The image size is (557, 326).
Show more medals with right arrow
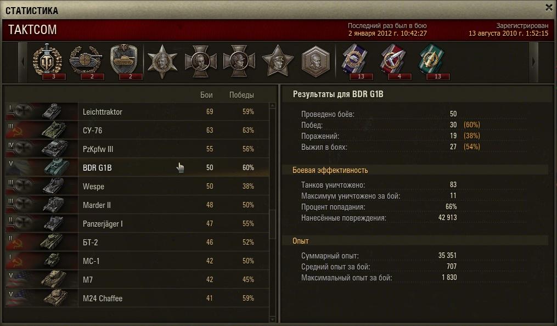click(x=533, y=62)
